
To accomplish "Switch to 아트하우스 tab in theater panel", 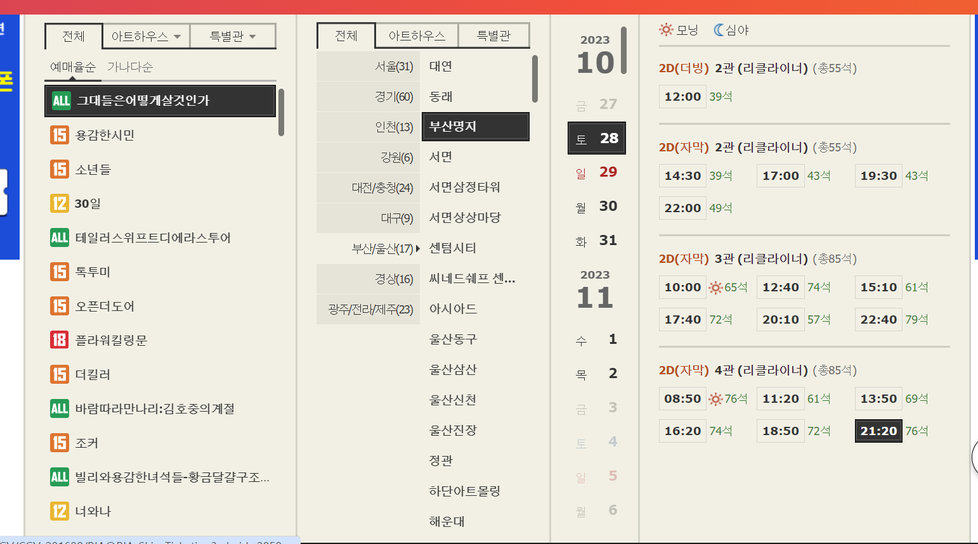I will 417,36.
